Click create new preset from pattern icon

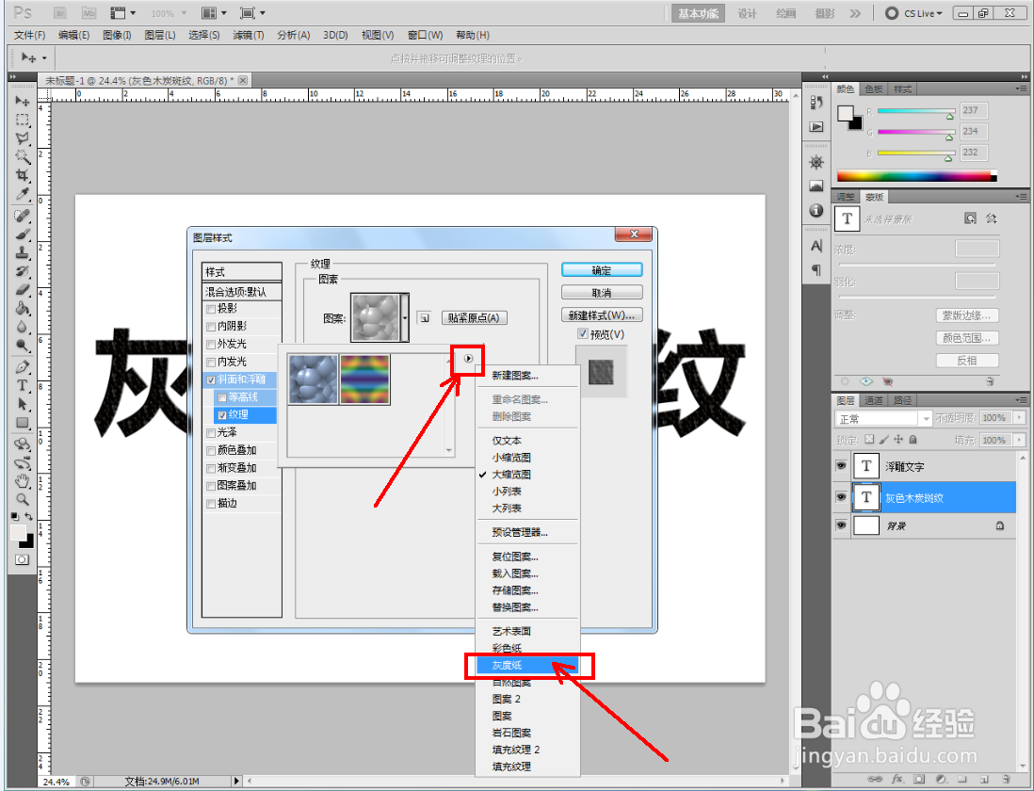tap(424, 317)
